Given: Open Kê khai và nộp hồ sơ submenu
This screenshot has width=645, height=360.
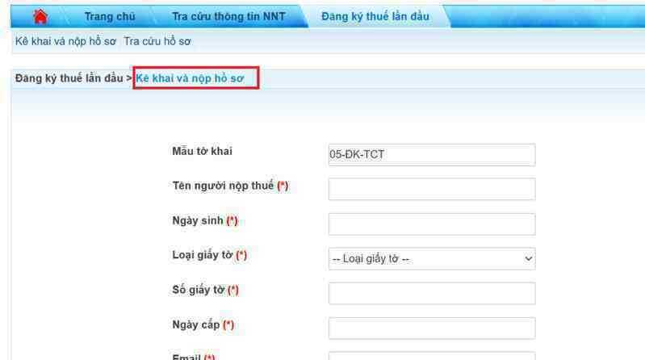Looking at the screenshot, I should pyautogui.click(x=66, y=41).
